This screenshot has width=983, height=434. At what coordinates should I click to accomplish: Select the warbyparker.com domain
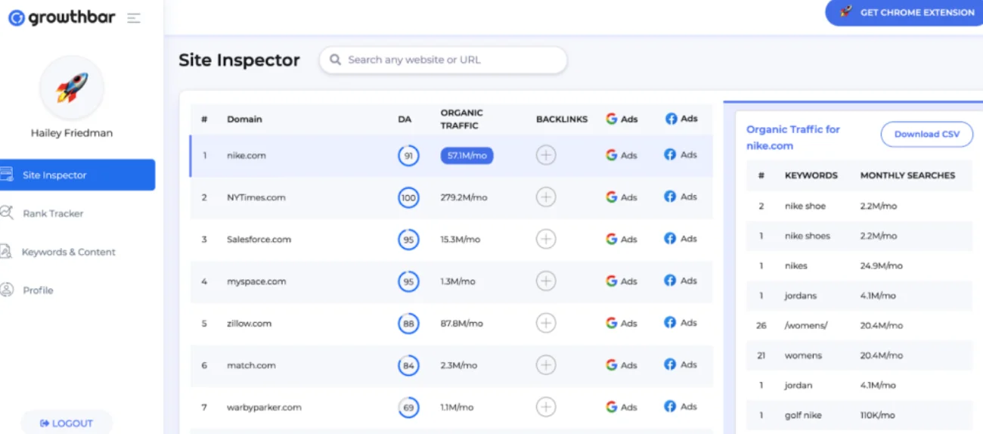(x=264, y=407)
